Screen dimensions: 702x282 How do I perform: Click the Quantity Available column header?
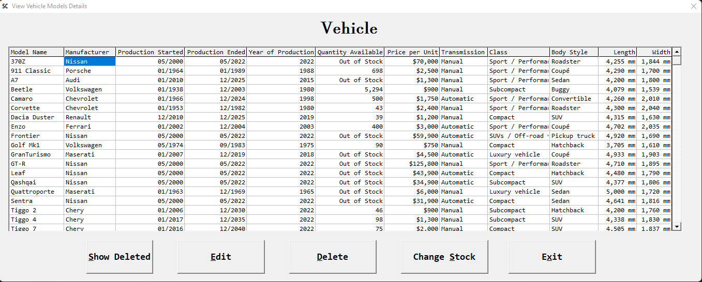350,52
